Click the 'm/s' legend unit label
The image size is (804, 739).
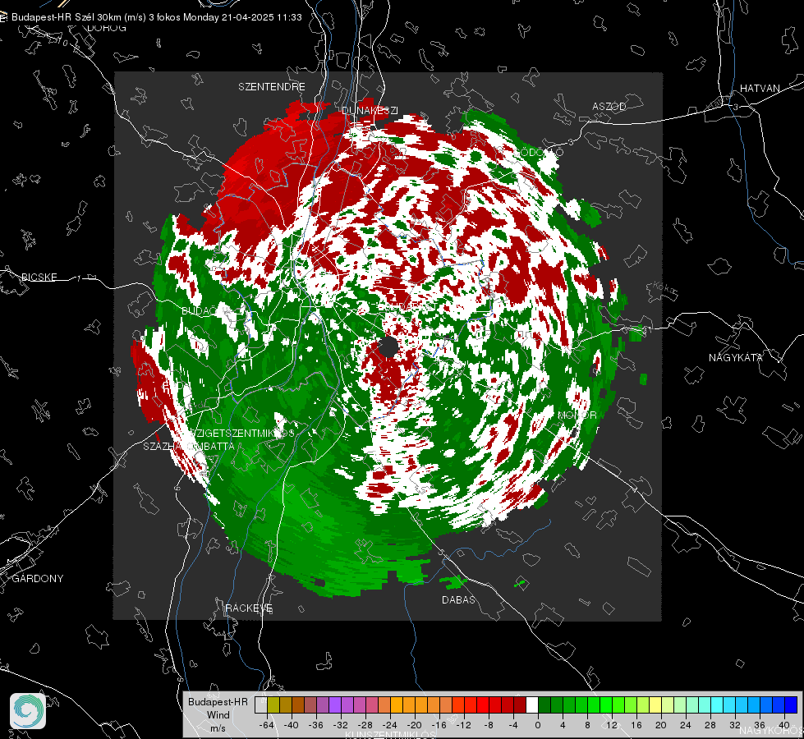point(218,728)
